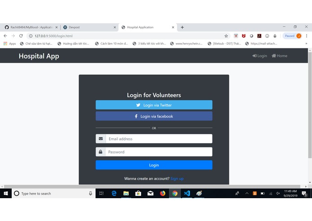This screenshot has width=312, height=221.
Task: Click the taskbar microphone icon
Action: 90,193
